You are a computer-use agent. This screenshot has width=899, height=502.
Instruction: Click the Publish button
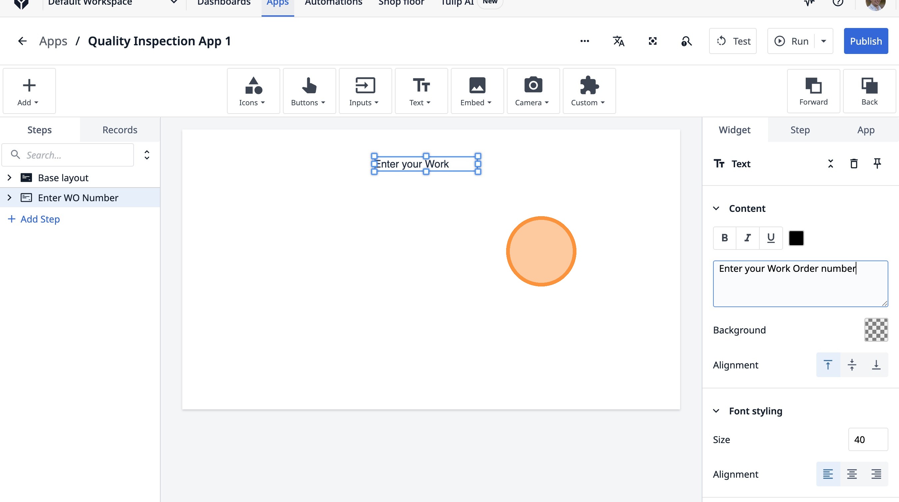click(x=865, y=41)
